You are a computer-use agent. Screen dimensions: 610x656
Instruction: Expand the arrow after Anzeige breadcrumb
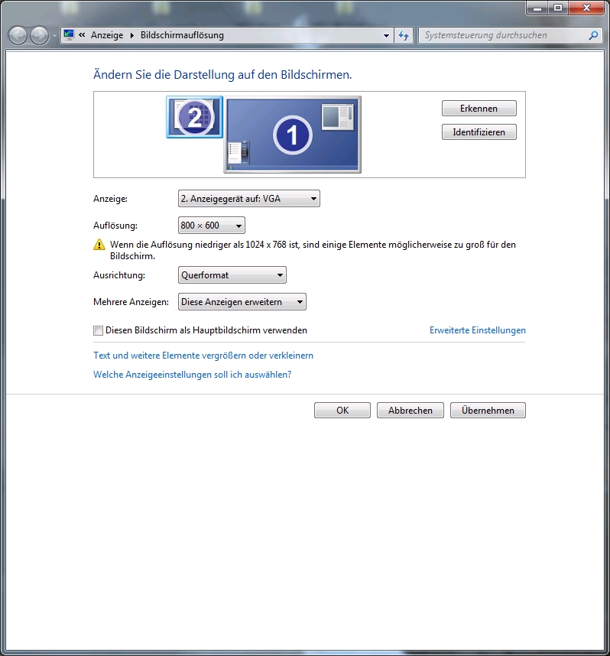point(131,36)
